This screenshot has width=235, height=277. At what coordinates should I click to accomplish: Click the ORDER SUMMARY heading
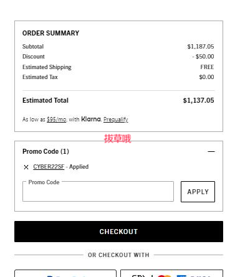point(50,33)
